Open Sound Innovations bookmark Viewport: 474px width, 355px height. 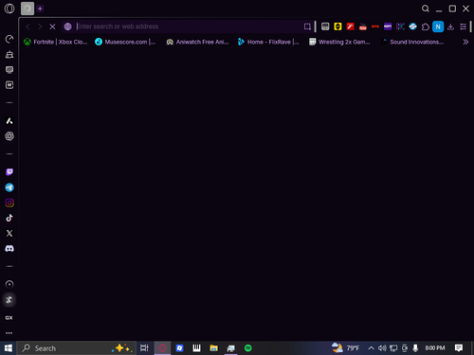click(412, 42)
